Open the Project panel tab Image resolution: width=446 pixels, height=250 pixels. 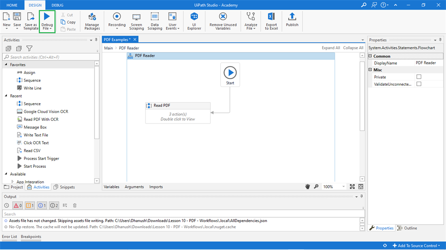14,187
